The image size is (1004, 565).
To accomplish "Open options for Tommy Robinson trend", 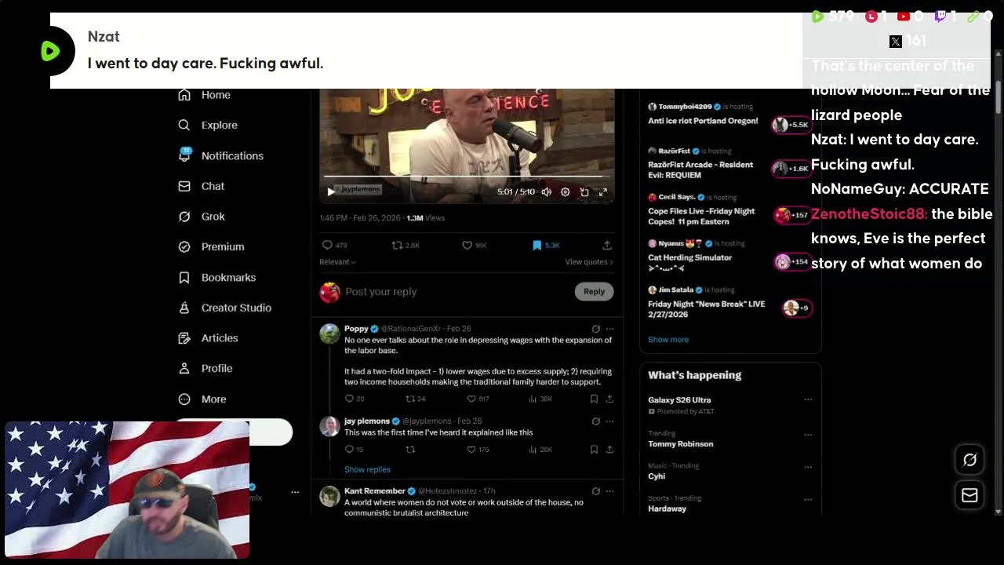I will pyautogui.click(x=808, y=434).
